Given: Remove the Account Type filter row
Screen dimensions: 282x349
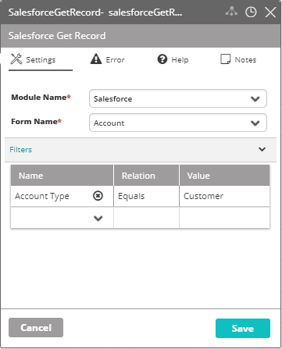Looking at the screenshot, I should pyautogui.click(x=98, y=196).
